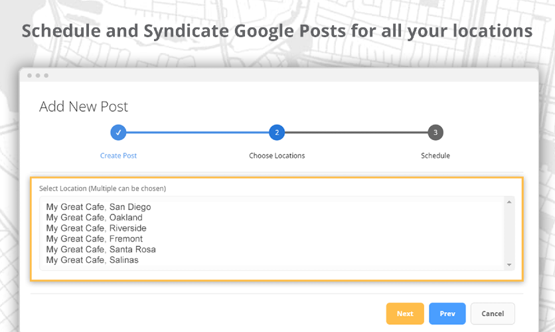This screenshot has height=332, width=555.
Task: Pick My Great Cafe, Fremont
Action: pyautogui.click(x=94, y=238)
